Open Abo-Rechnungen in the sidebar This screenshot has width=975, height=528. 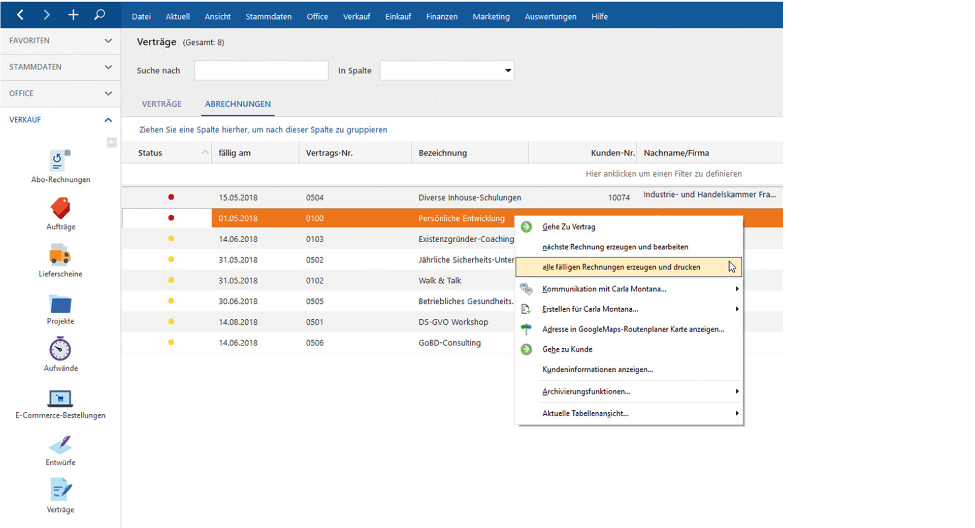[60, 167]
